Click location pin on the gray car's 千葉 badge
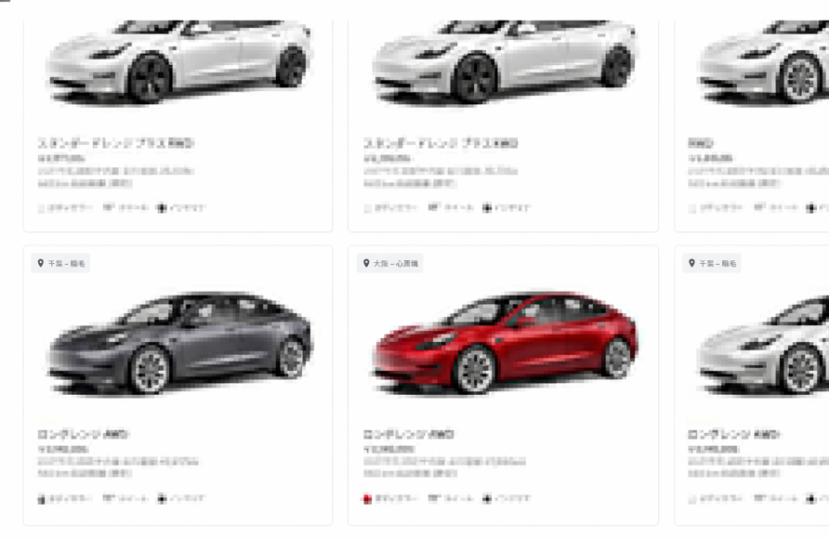The image size is (829, 539). (x=40, y=263)
